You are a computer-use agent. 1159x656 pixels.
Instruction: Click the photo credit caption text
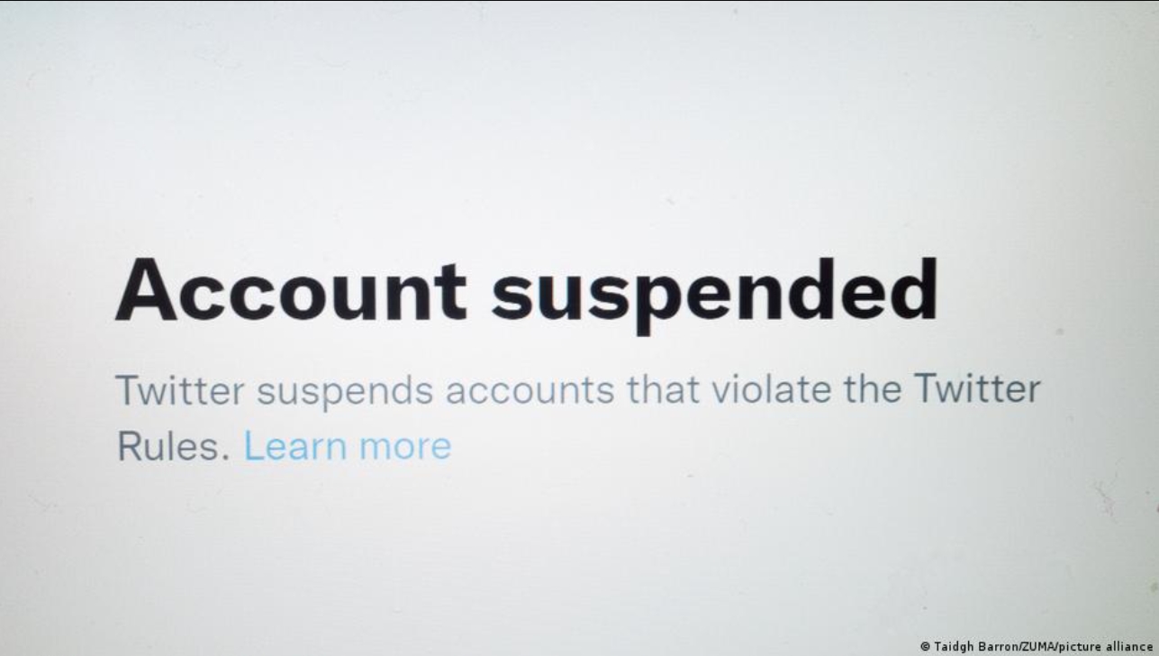click(x=1036, y=646)
